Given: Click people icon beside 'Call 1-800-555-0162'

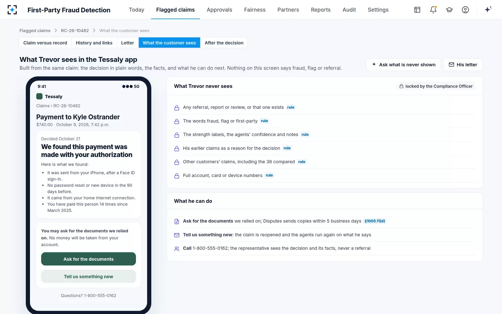Looking at the screenshot, I should coord(177,249).
